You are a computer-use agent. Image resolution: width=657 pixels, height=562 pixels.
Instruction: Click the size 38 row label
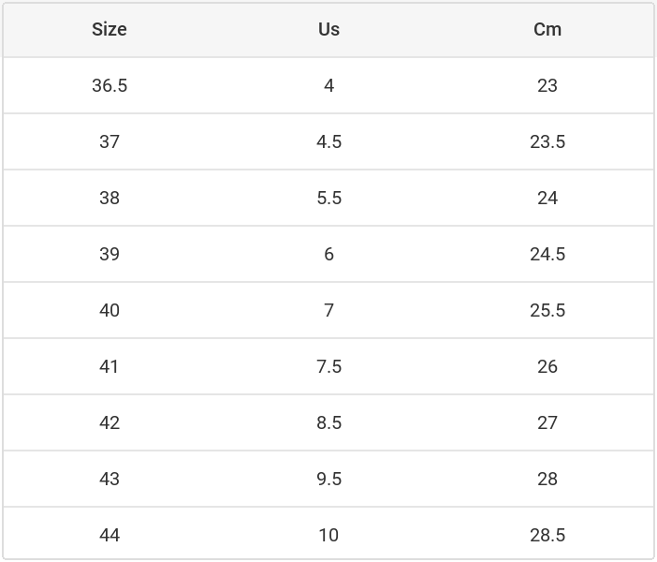pos(109,198)
